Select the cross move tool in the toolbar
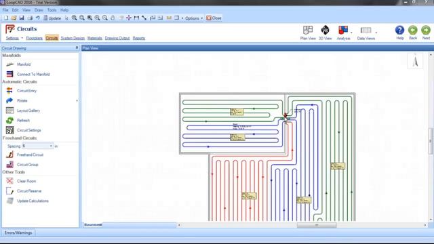434x244 pixels. (x=129, y=18)
